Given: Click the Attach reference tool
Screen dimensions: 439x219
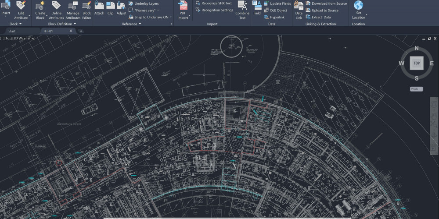Looking at the screenshot, I should click(x=99, y=8).
